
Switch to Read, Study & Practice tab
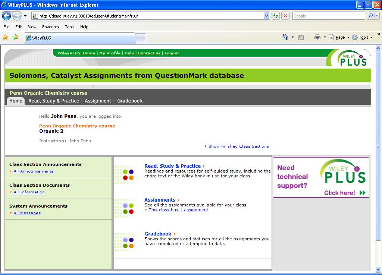click(54, 101)
